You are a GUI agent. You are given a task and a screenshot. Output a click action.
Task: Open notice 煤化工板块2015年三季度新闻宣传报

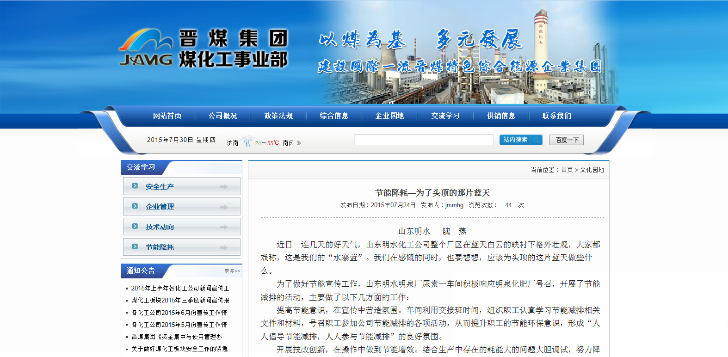coord(180,301)
